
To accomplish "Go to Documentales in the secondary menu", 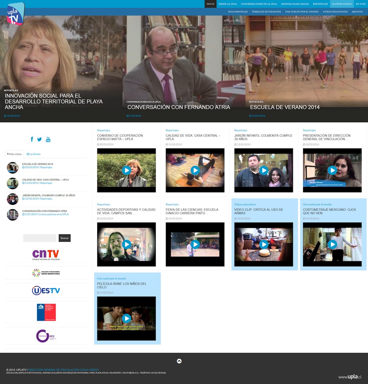I will point(238,12).
